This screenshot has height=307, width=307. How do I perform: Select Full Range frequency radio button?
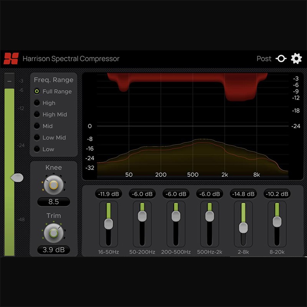tap(37, 91)
